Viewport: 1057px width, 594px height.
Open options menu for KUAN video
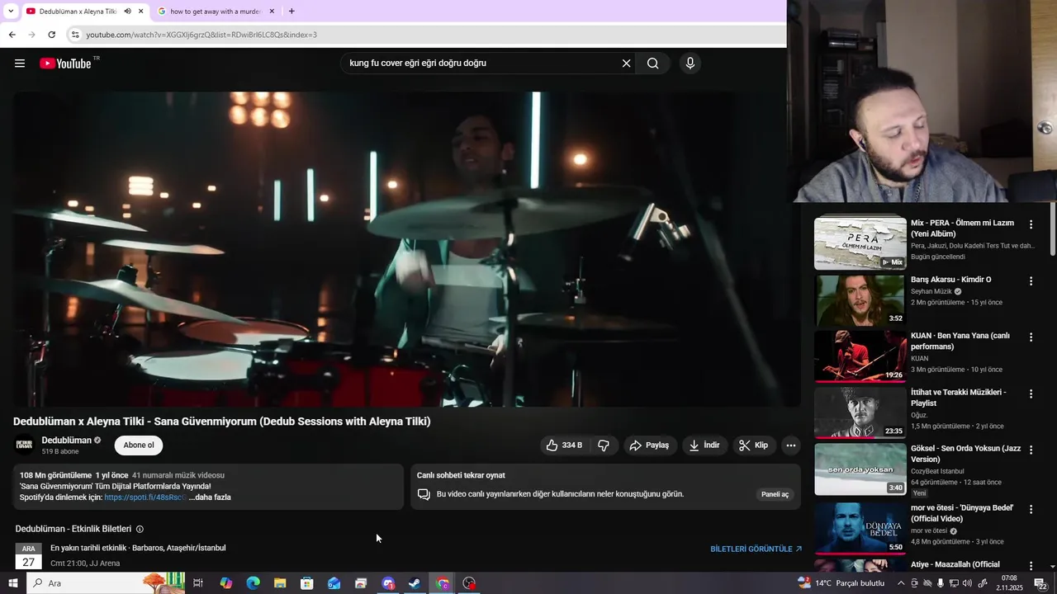[x=1031, y=337]
